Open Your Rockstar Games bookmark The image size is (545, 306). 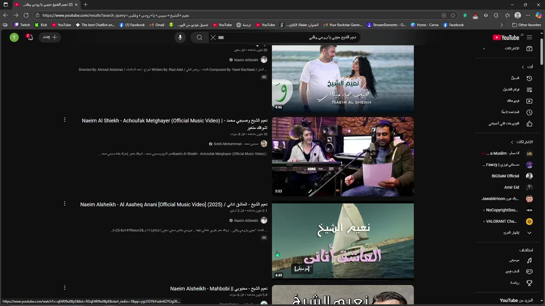point(343,25)
